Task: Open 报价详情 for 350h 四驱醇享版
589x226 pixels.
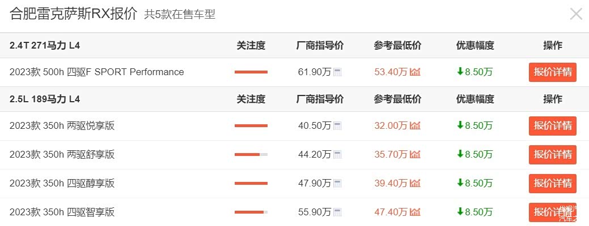Action: tap(552, 183)
